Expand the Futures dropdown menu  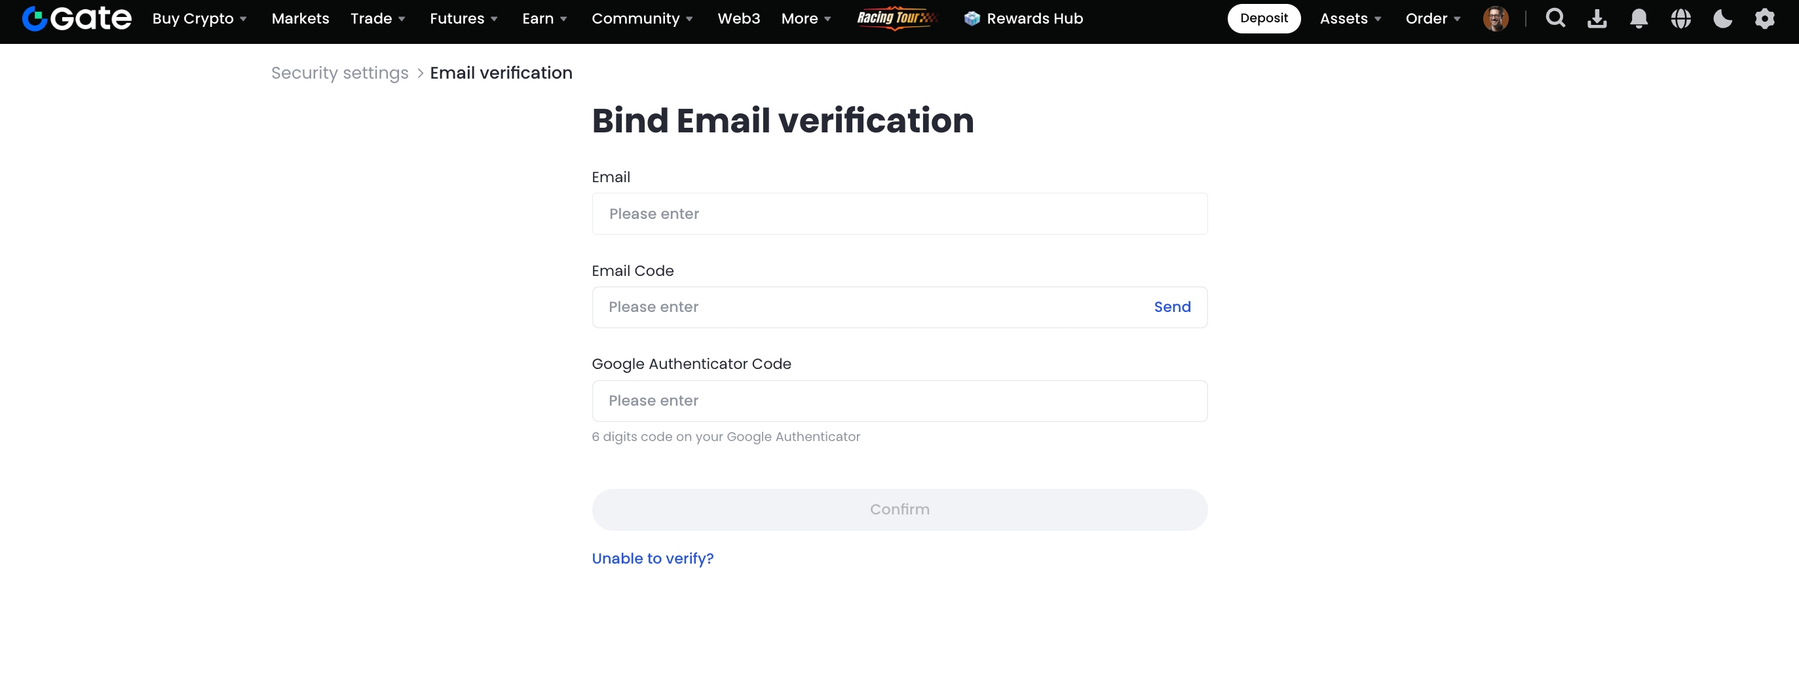[x=464, y=19]
